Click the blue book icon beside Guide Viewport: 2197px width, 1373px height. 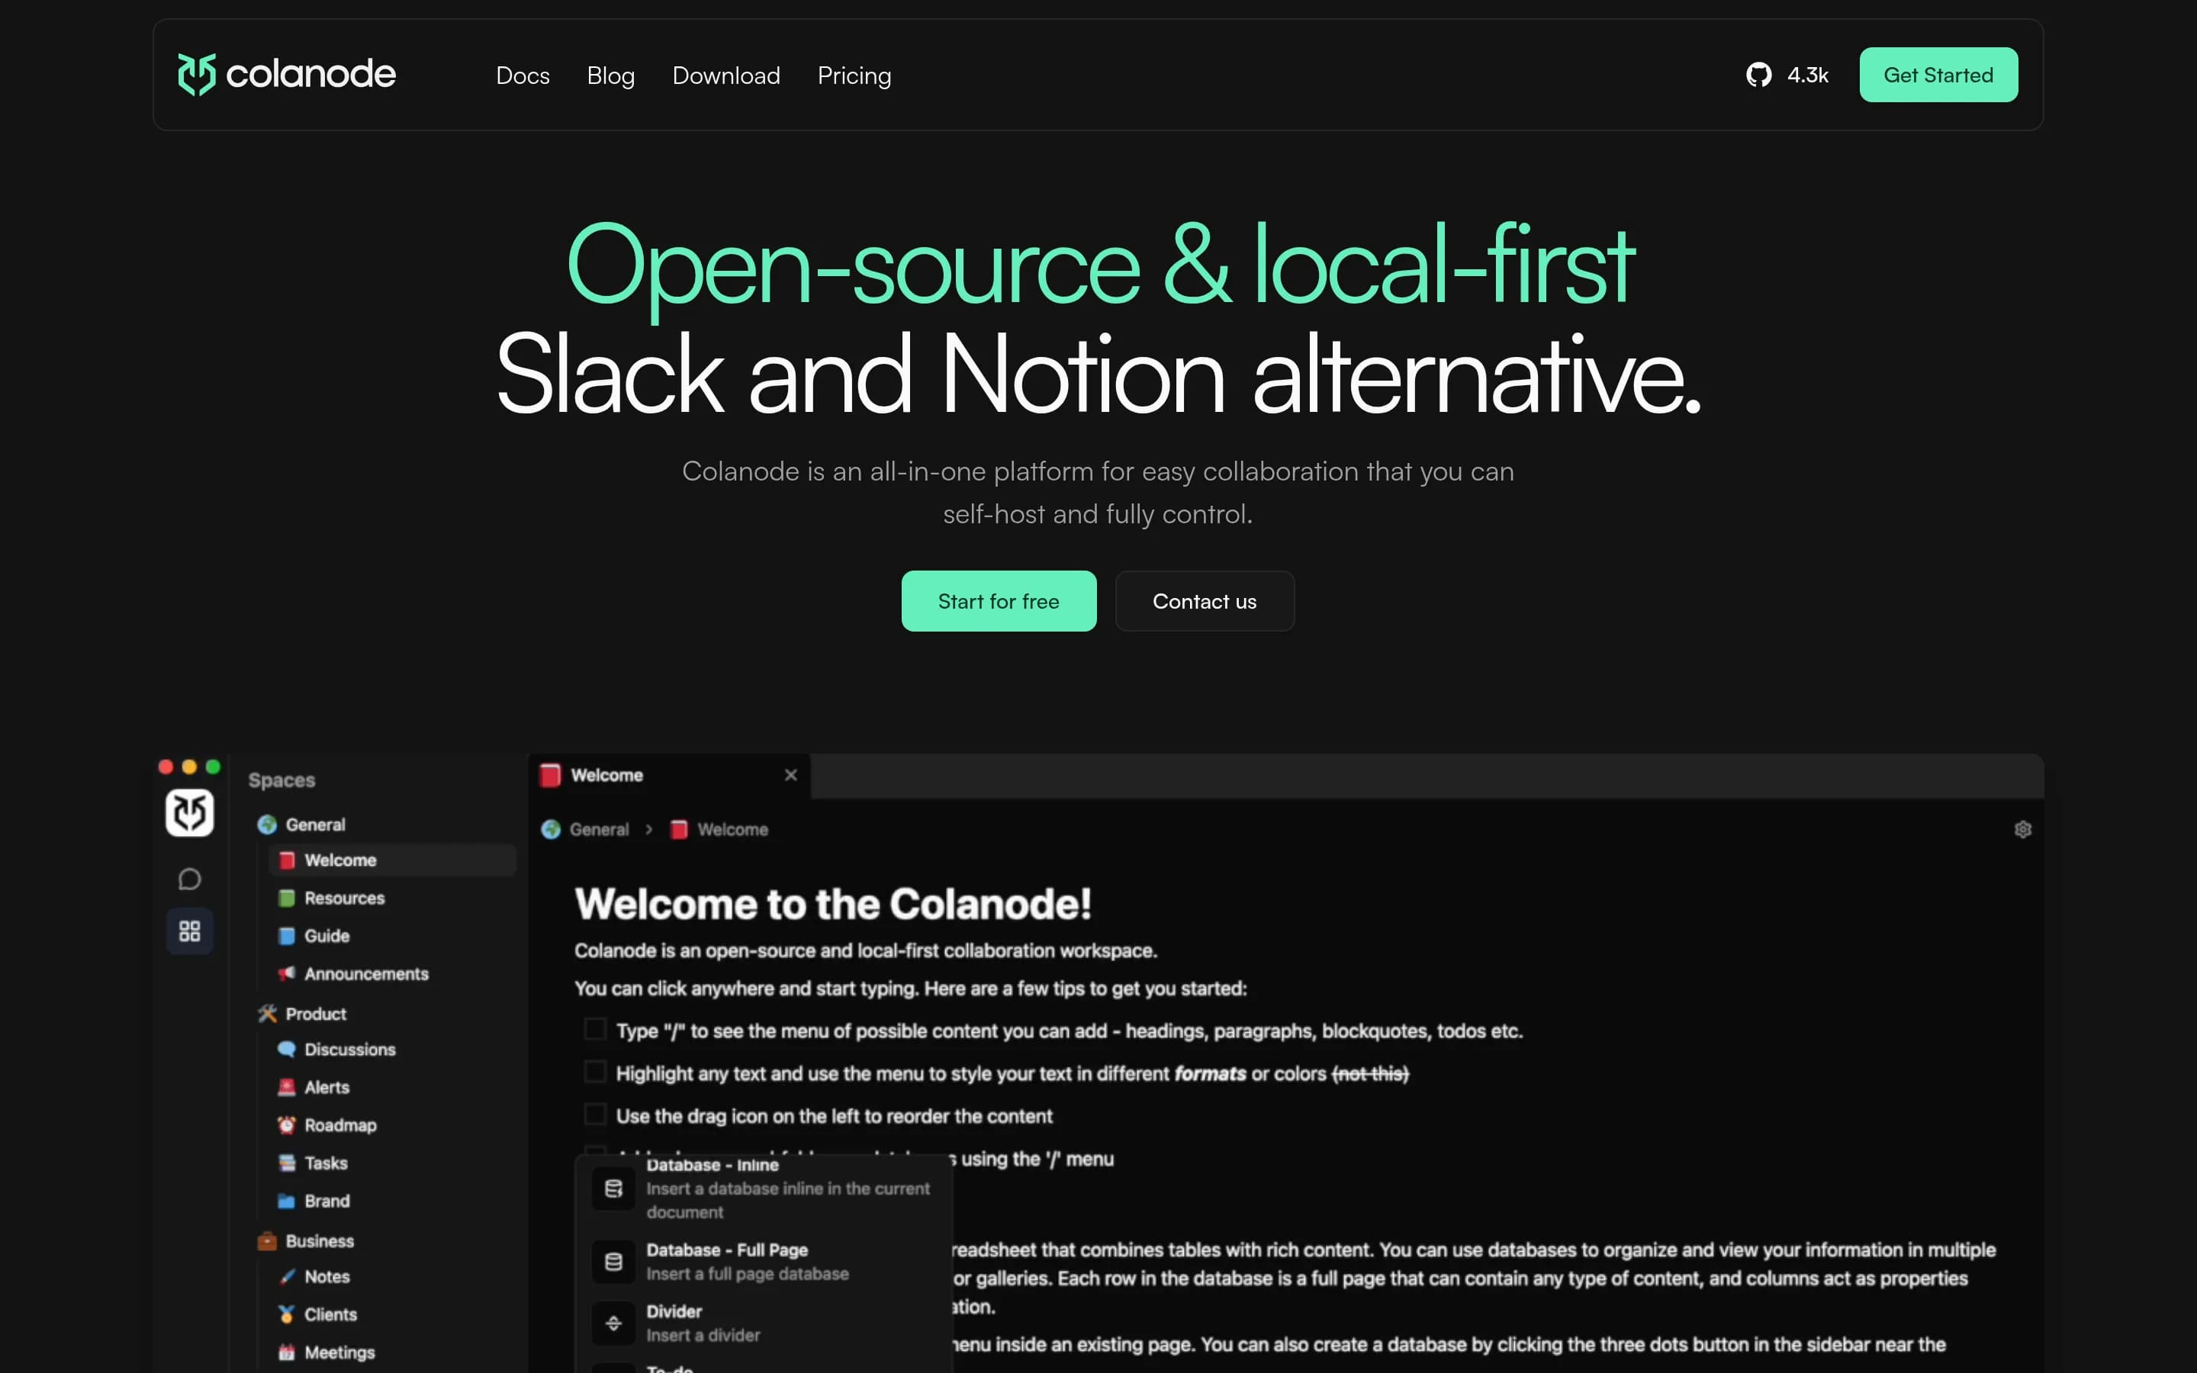(287, 935)
